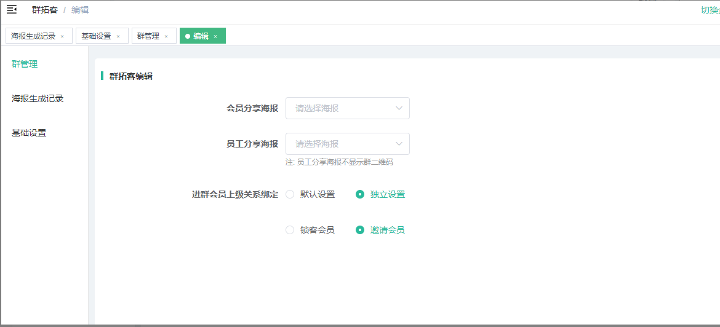
Task: Close the active 编辑 tab
Action: [215, 36]
